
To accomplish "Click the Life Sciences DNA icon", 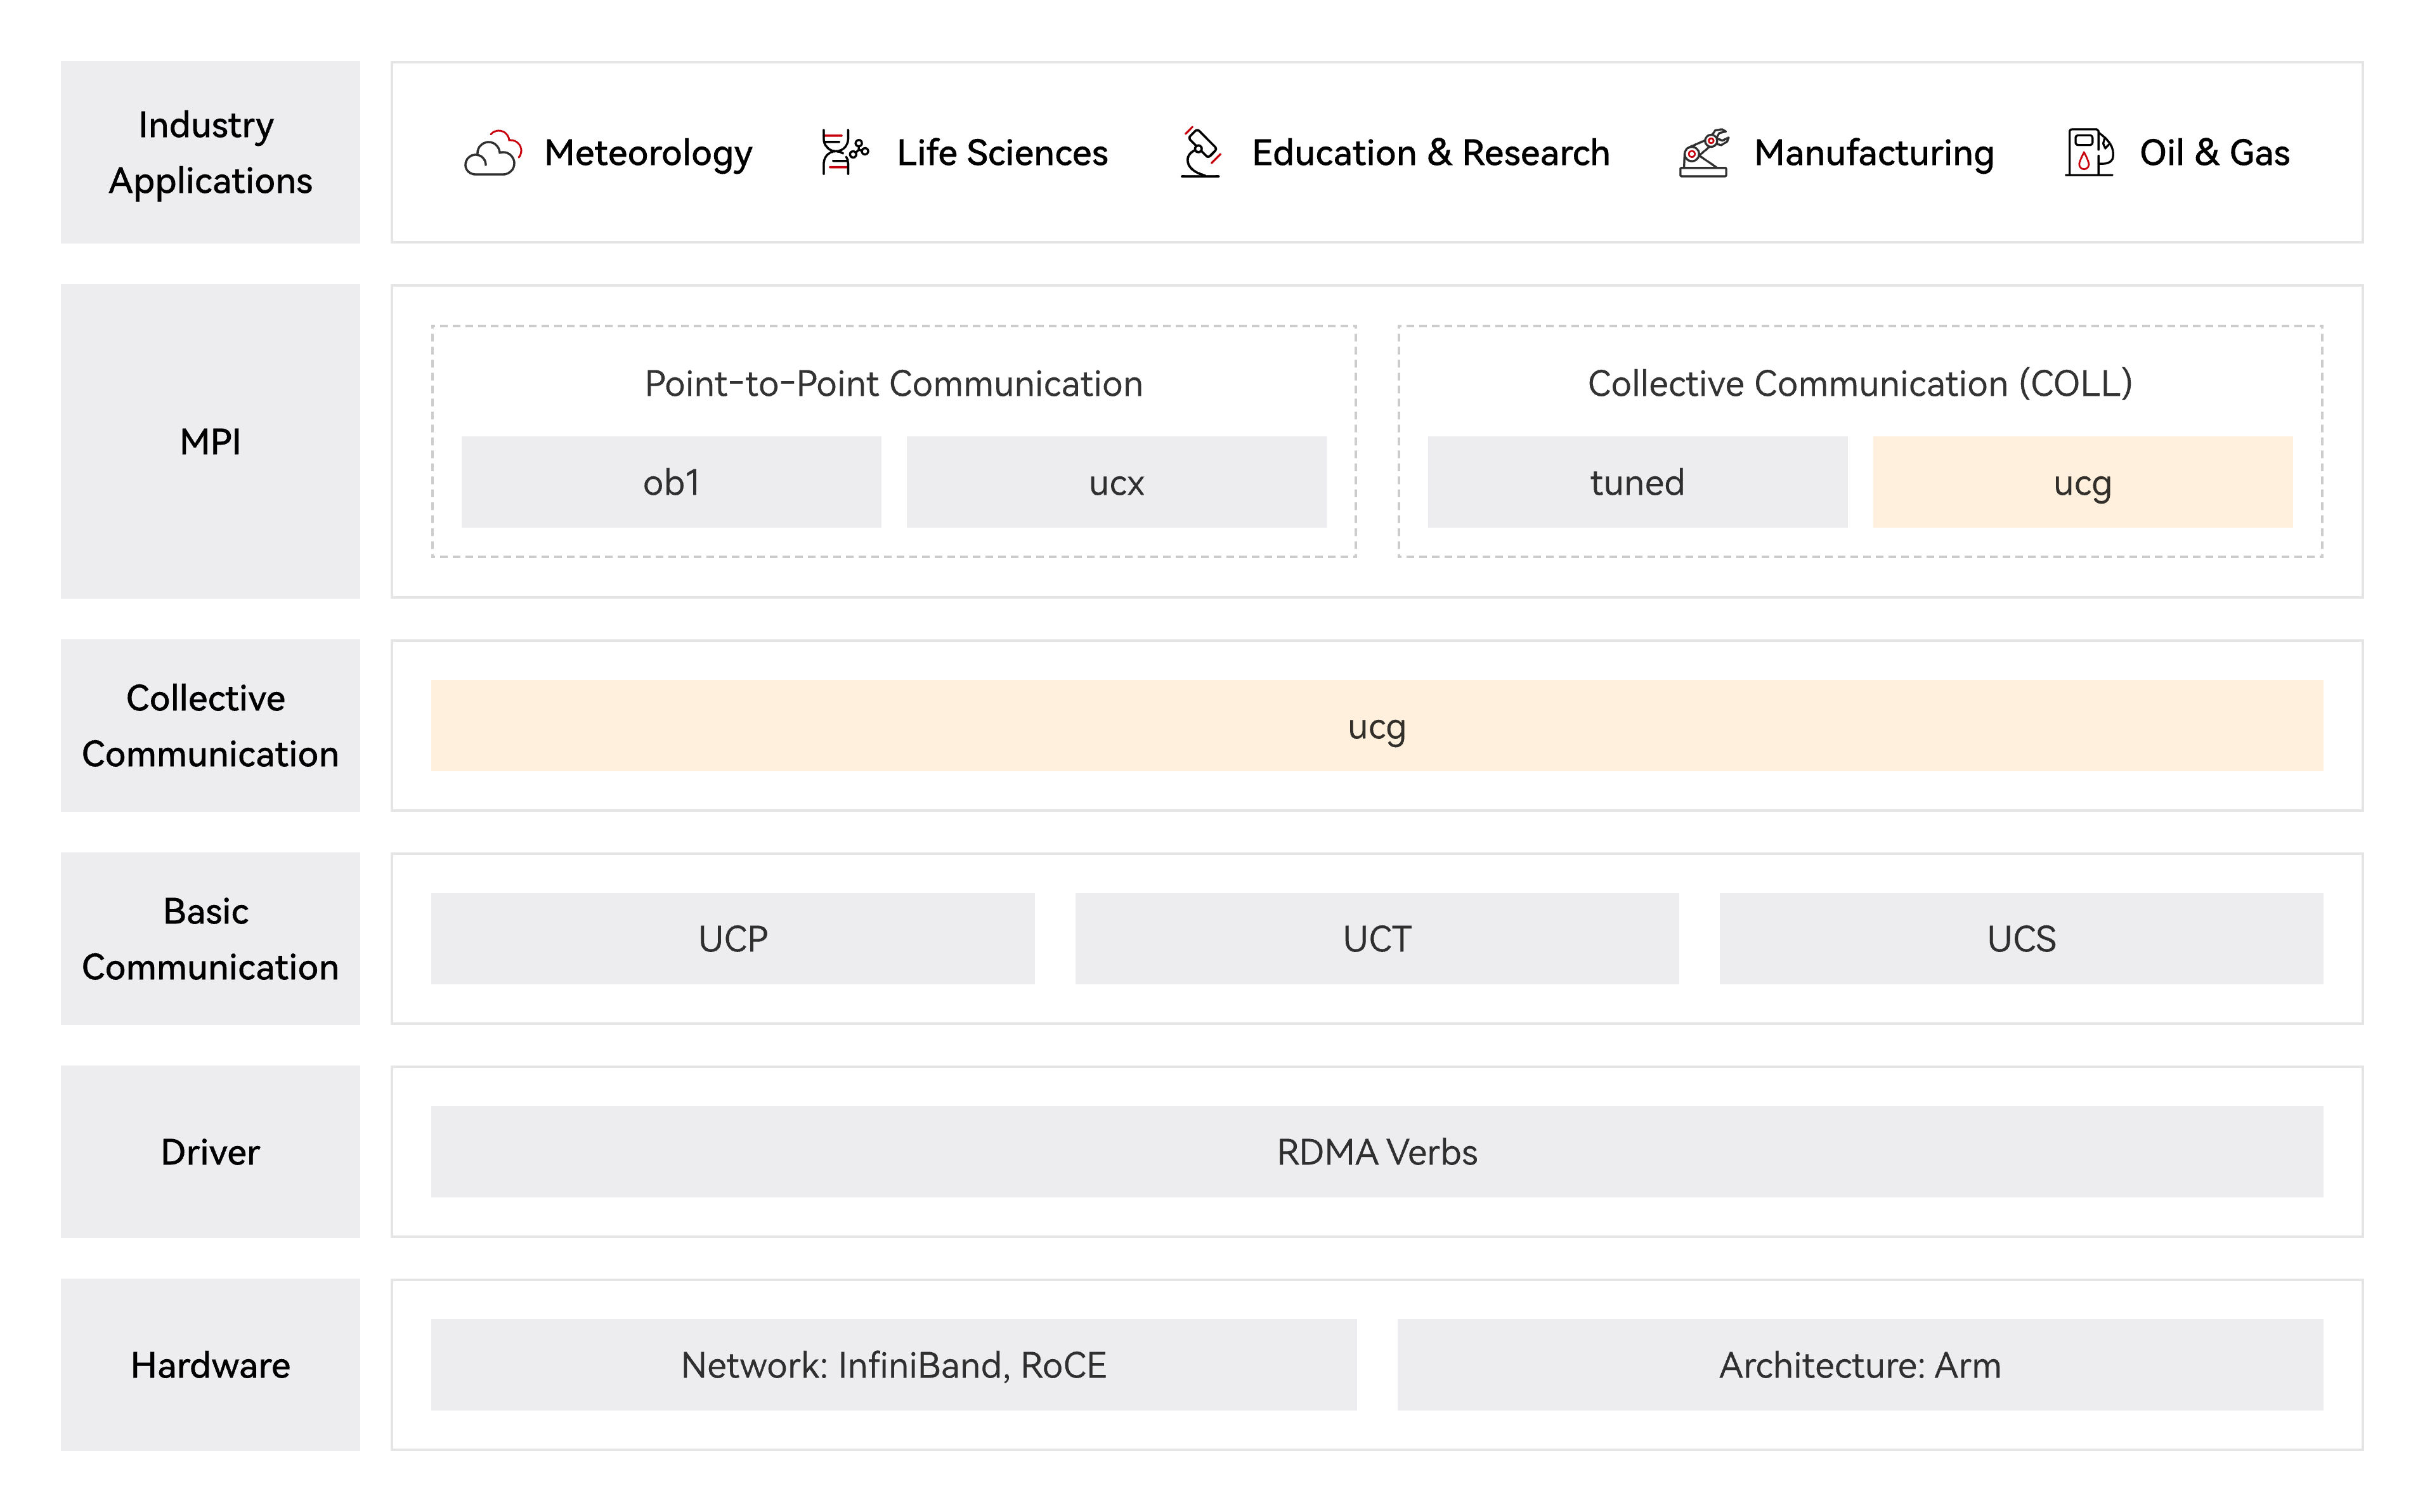I will (x=843, y=153).
